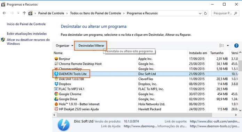Click the 454 MB size cell
The height and width of the screenshot is (132, 242).
(x=222, y=94)
